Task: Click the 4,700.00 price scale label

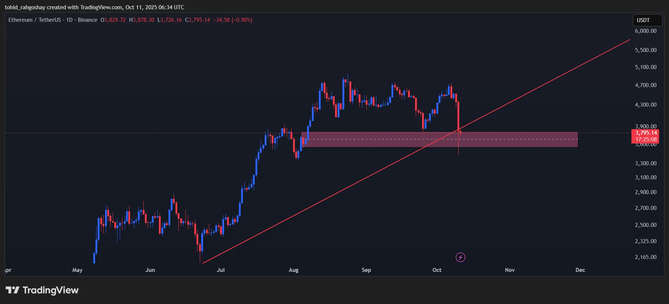Action: click(645, 85)
